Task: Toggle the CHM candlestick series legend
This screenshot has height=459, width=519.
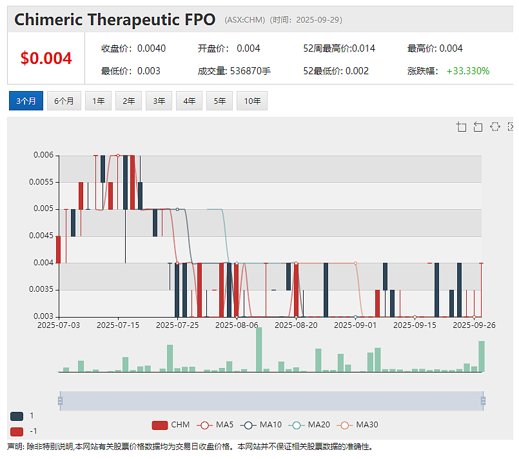Action: click(x=170, y=425)
